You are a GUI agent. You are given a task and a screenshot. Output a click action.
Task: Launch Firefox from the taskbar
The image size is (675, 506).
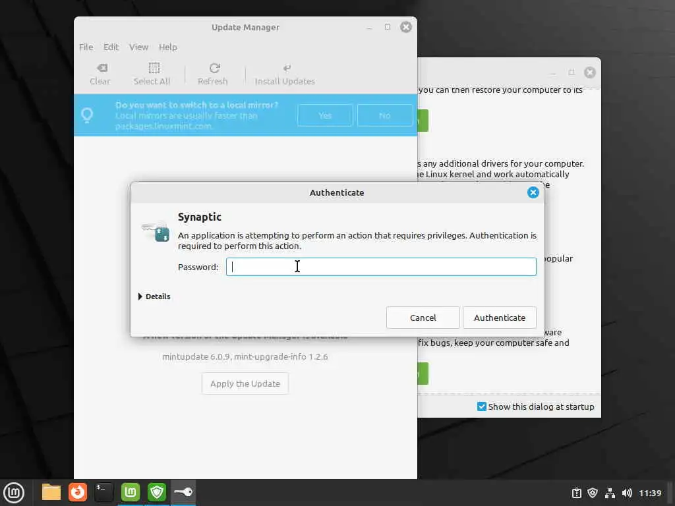[78, 492]
